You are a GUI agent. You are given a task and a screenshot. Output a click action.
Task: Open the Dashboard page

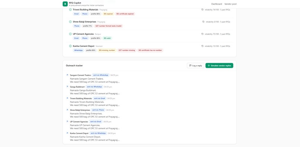217,4
